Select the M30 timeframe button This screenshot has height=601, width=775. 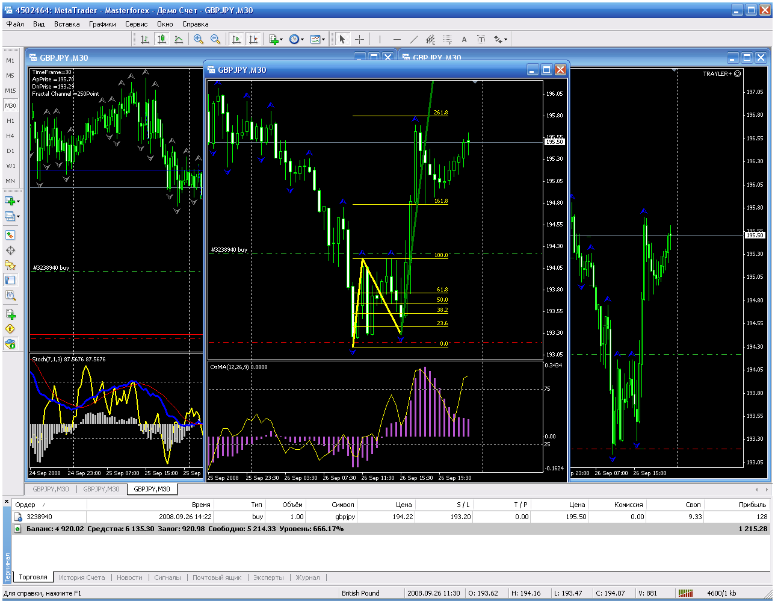[10, 106]
